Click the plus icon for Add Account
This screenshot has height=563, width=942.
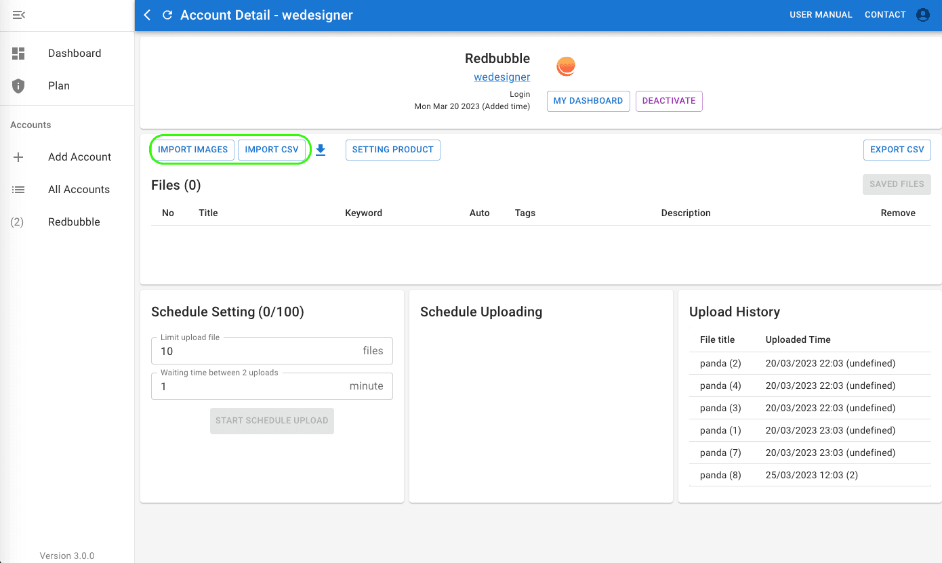click(18, 157)
